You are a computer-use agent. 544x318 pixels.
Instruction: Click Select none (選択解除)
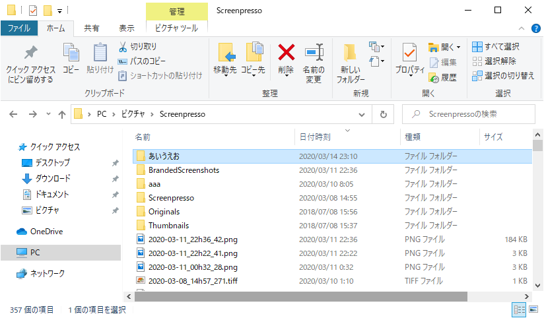click(494, 61)
